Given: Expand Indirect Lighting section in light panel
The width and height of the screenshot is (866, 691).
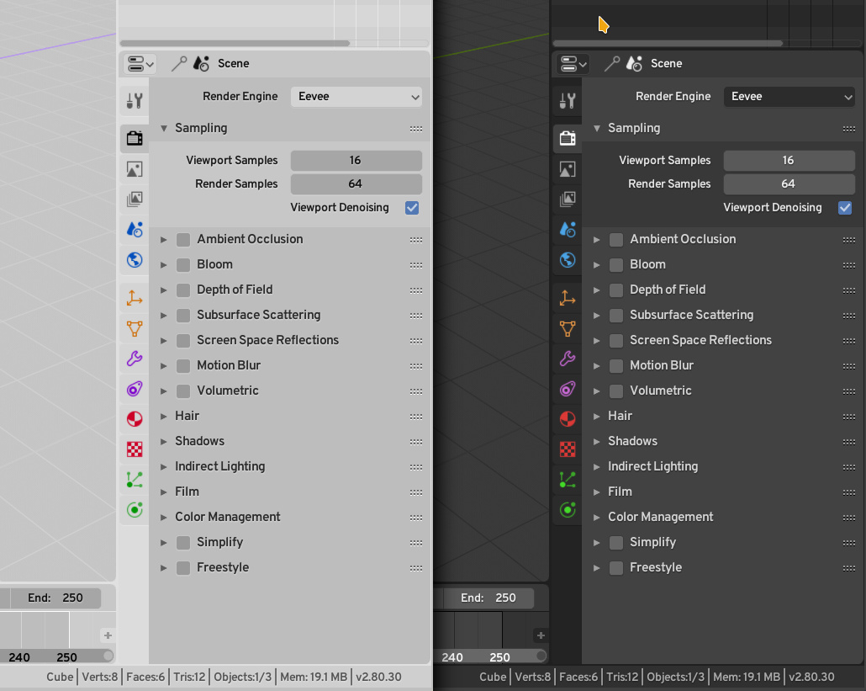Looking at the screenshot, I should point(163,466).
